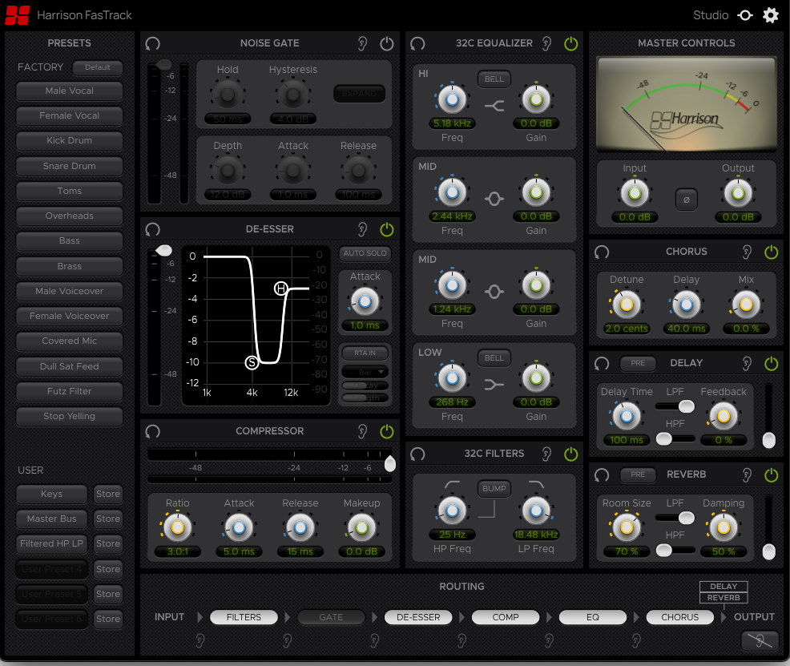The image size is (790, 666).
Task: Reset the Chorus section with its reset icon
Action: (602, 252)
